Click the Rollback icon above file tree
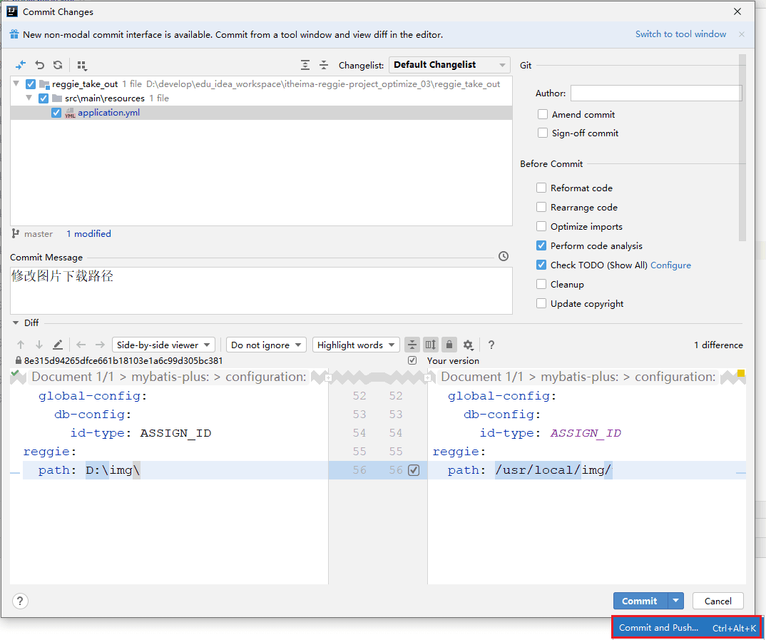The image size is (766, 640). pos(40,65)
